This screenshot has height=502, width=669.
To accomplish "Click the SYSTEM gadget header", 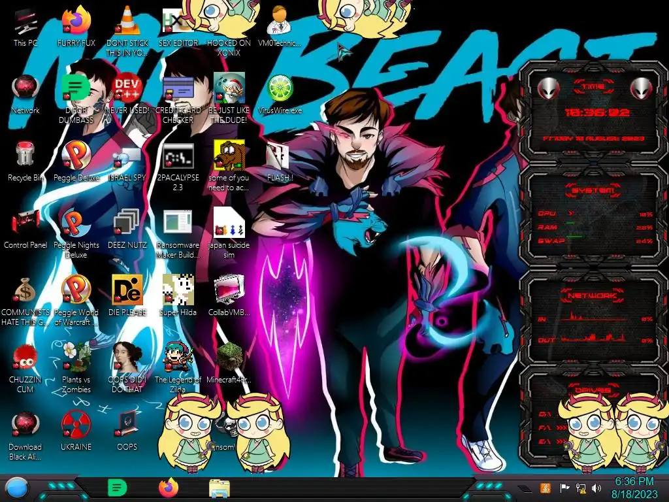I will 593,190.
